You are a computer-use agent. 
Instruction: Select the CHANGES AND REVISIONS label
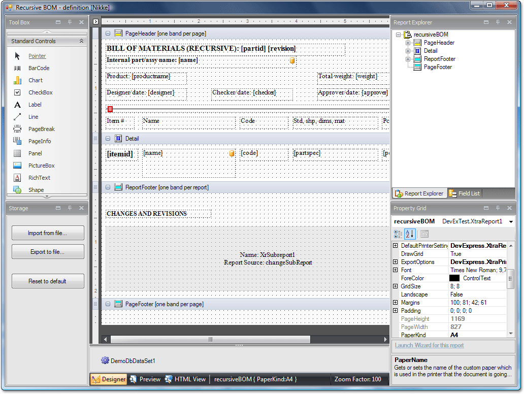[158, 214]
